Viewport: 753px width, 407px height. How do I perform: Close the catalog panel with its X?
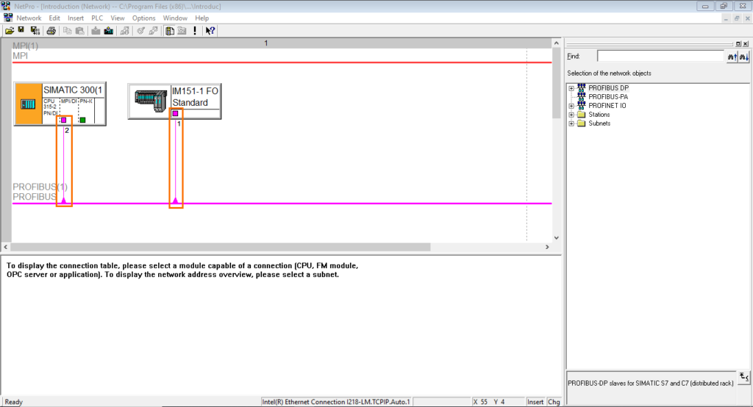[x=746, y=43]
